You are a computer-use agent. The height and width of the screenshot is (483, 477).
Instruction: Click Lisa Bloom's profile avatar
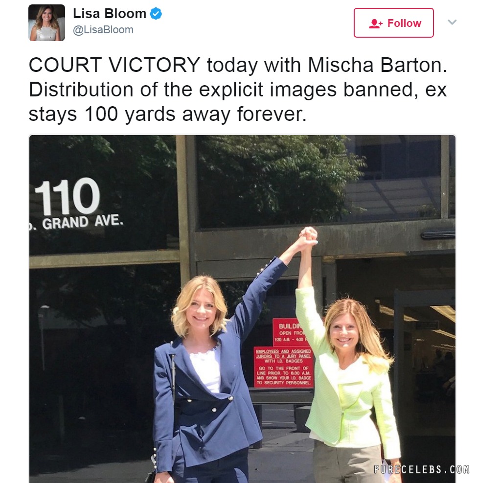[x=47, y=23]
